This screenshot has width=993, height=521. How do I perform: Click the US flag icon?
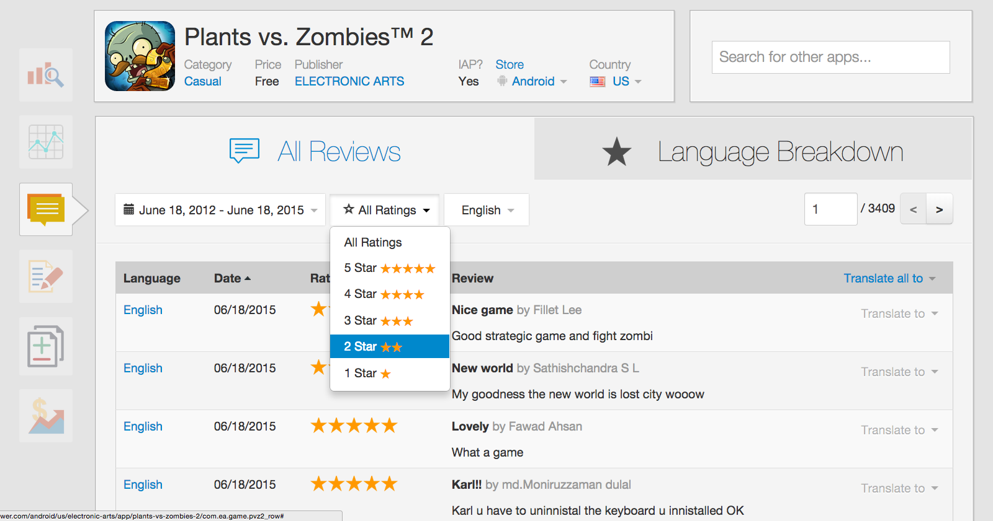(x=598, y=82)
